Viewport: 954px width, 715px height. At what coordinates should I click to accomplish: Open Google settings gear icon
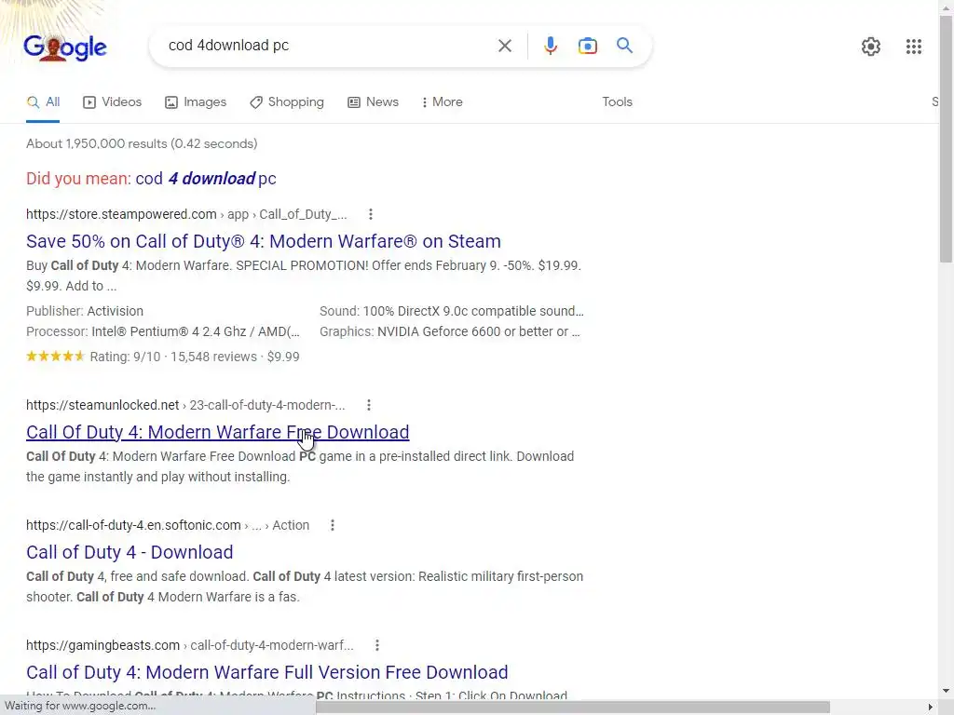(871, 47)
